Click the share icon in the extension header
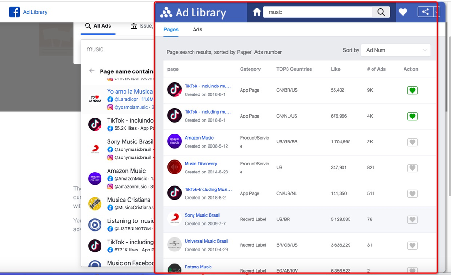451x275 pixels. pyautogui.click(x=425, y=12)
